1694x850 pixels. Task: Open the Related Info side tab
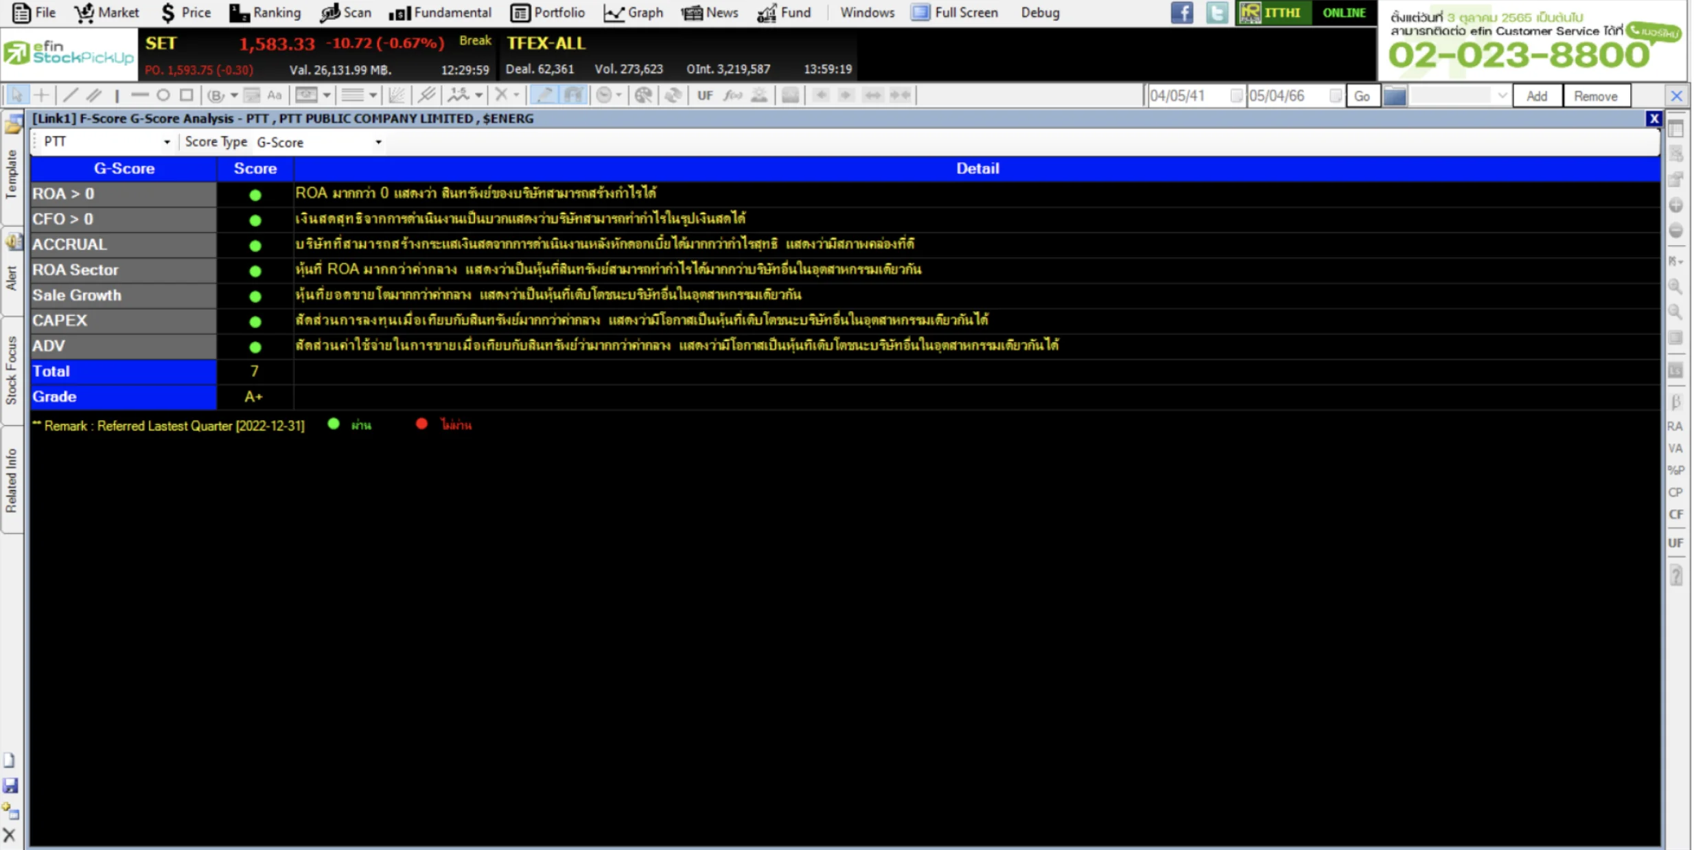[x=11, y=481]
